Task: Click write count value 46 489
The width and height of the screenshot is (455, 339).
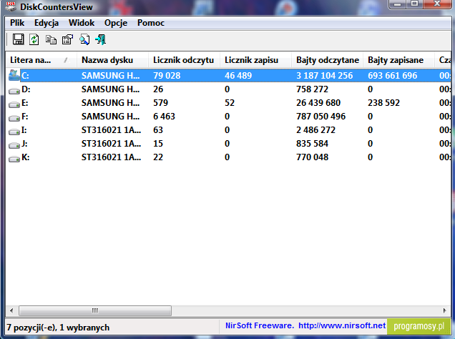Action: [x=238, y=76]
